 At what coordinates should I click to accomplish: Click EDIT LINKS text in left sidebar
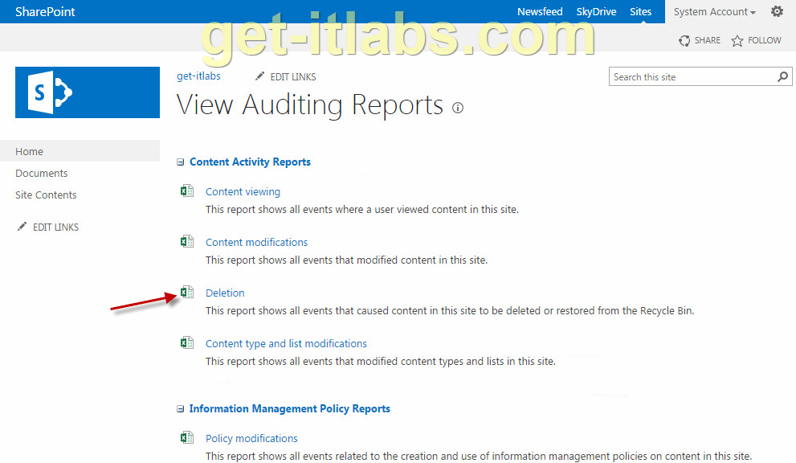(56, 227)
